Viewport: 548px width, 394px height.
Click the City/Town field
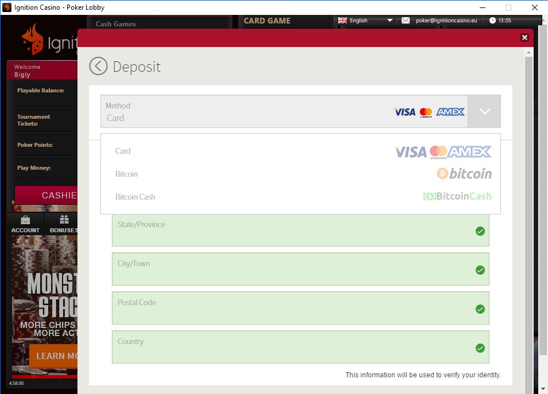point(301,270)
